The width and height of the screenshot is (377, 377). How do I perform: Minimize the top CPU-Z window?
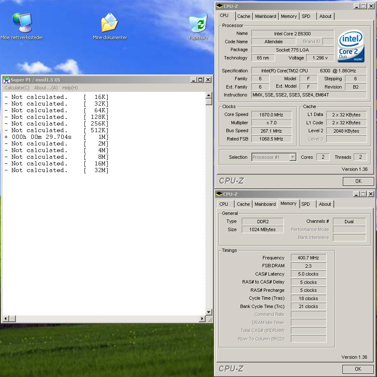point(357,6)
